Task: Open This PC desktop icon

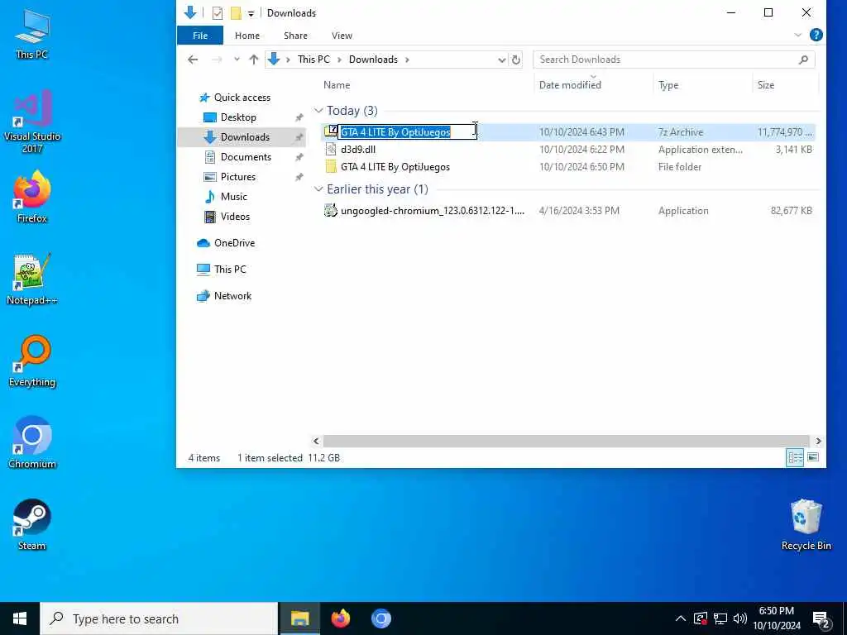Action: 32,34
